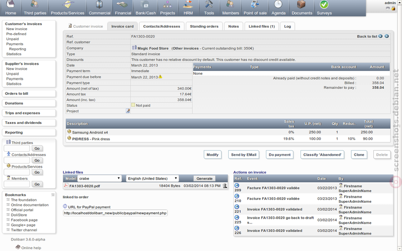This screenshot has width=402, height=251.
Task: Open PIDRESS product link
Action: [x=80, y=139]
